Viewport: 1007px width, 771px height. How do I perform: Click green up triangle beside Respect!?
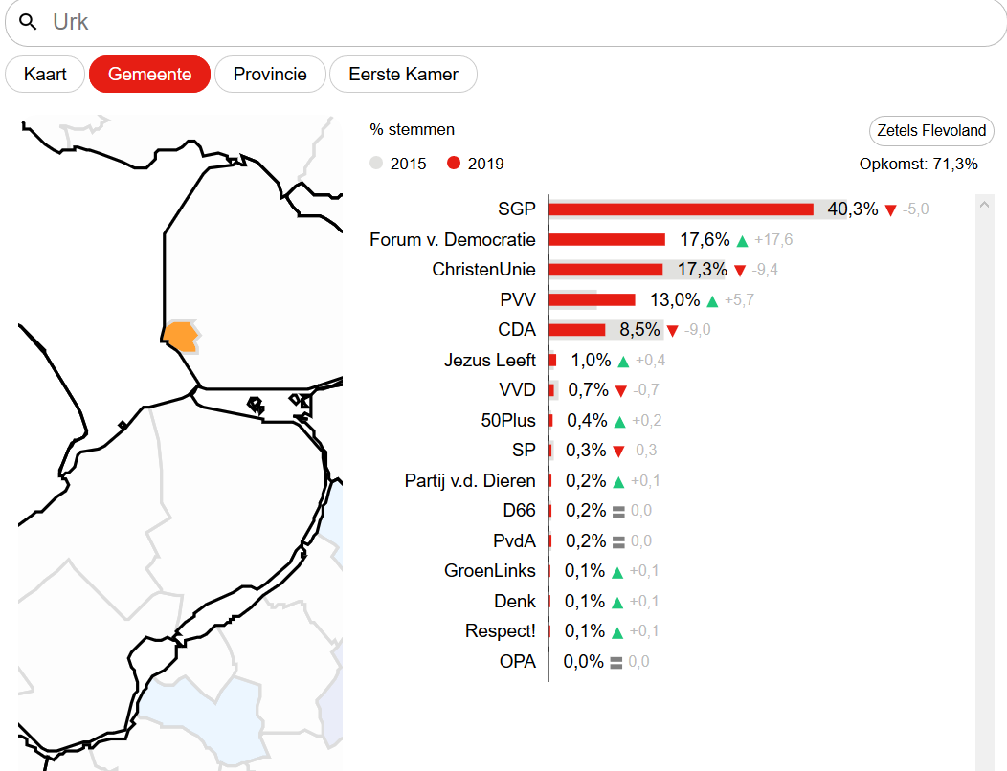[617, 633]
